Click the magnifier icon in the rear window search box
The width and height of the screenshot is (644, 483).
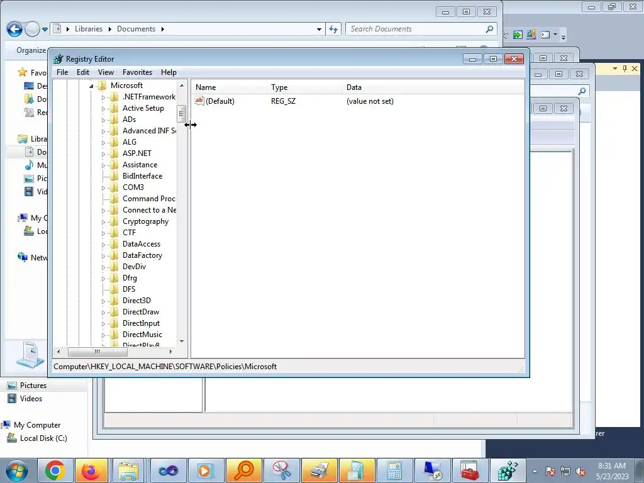click(582, 91)
